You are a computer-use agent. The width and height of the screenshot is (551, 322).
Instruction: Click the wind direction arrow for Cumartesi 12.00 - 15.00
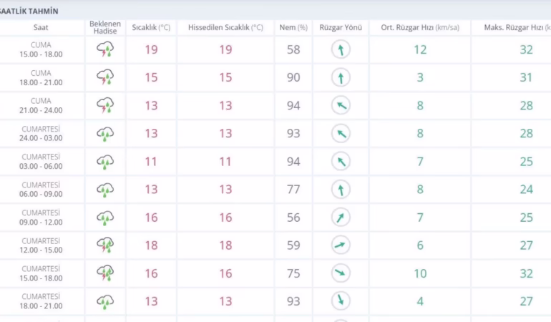point(341,245)
